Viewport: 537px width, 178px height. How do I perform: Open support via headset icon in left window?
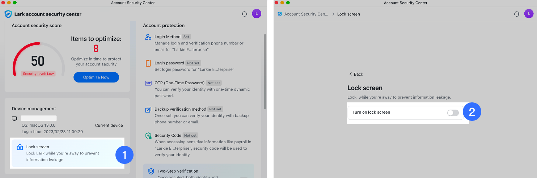tap(245, 14)
